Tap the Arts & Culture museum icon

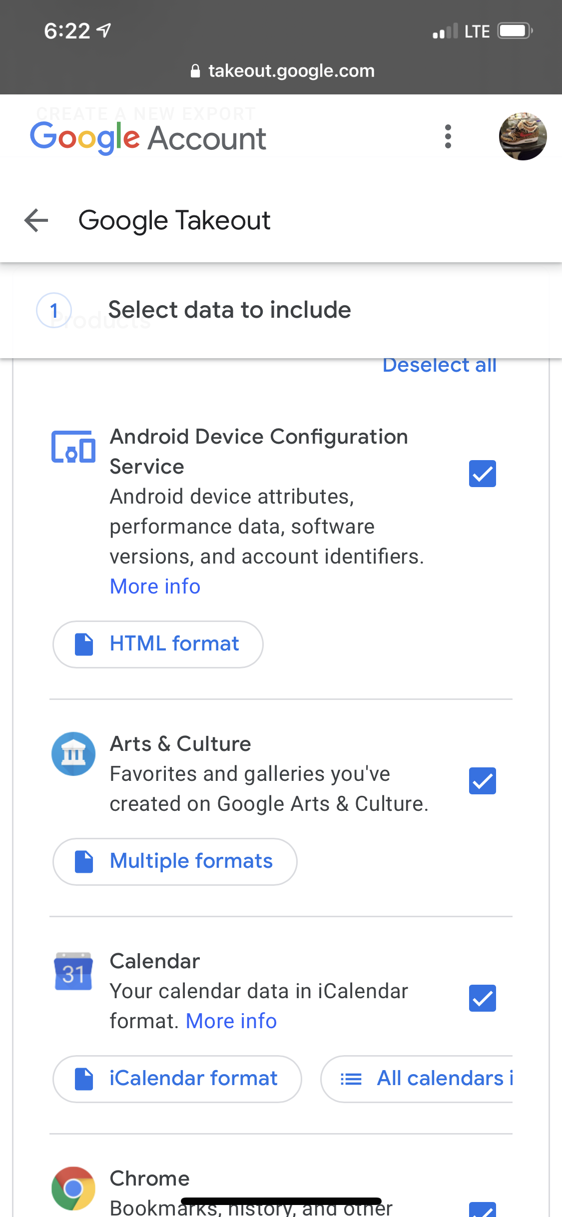(x=73, y=753)
